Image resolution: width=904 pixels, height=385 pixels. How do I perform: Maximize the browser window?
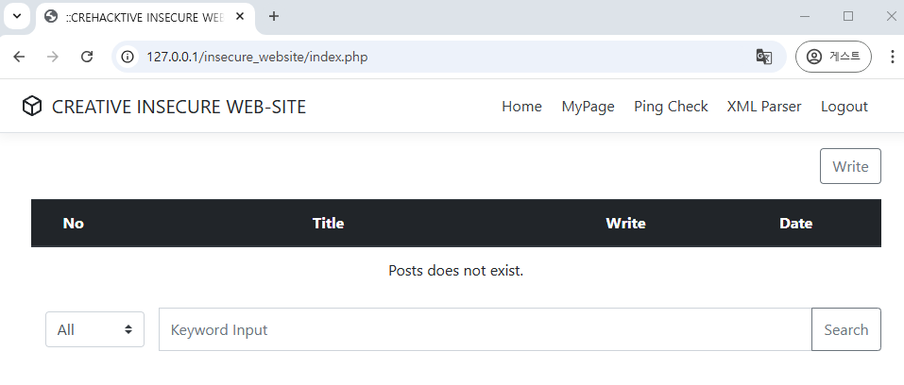[x=848, y=17]
